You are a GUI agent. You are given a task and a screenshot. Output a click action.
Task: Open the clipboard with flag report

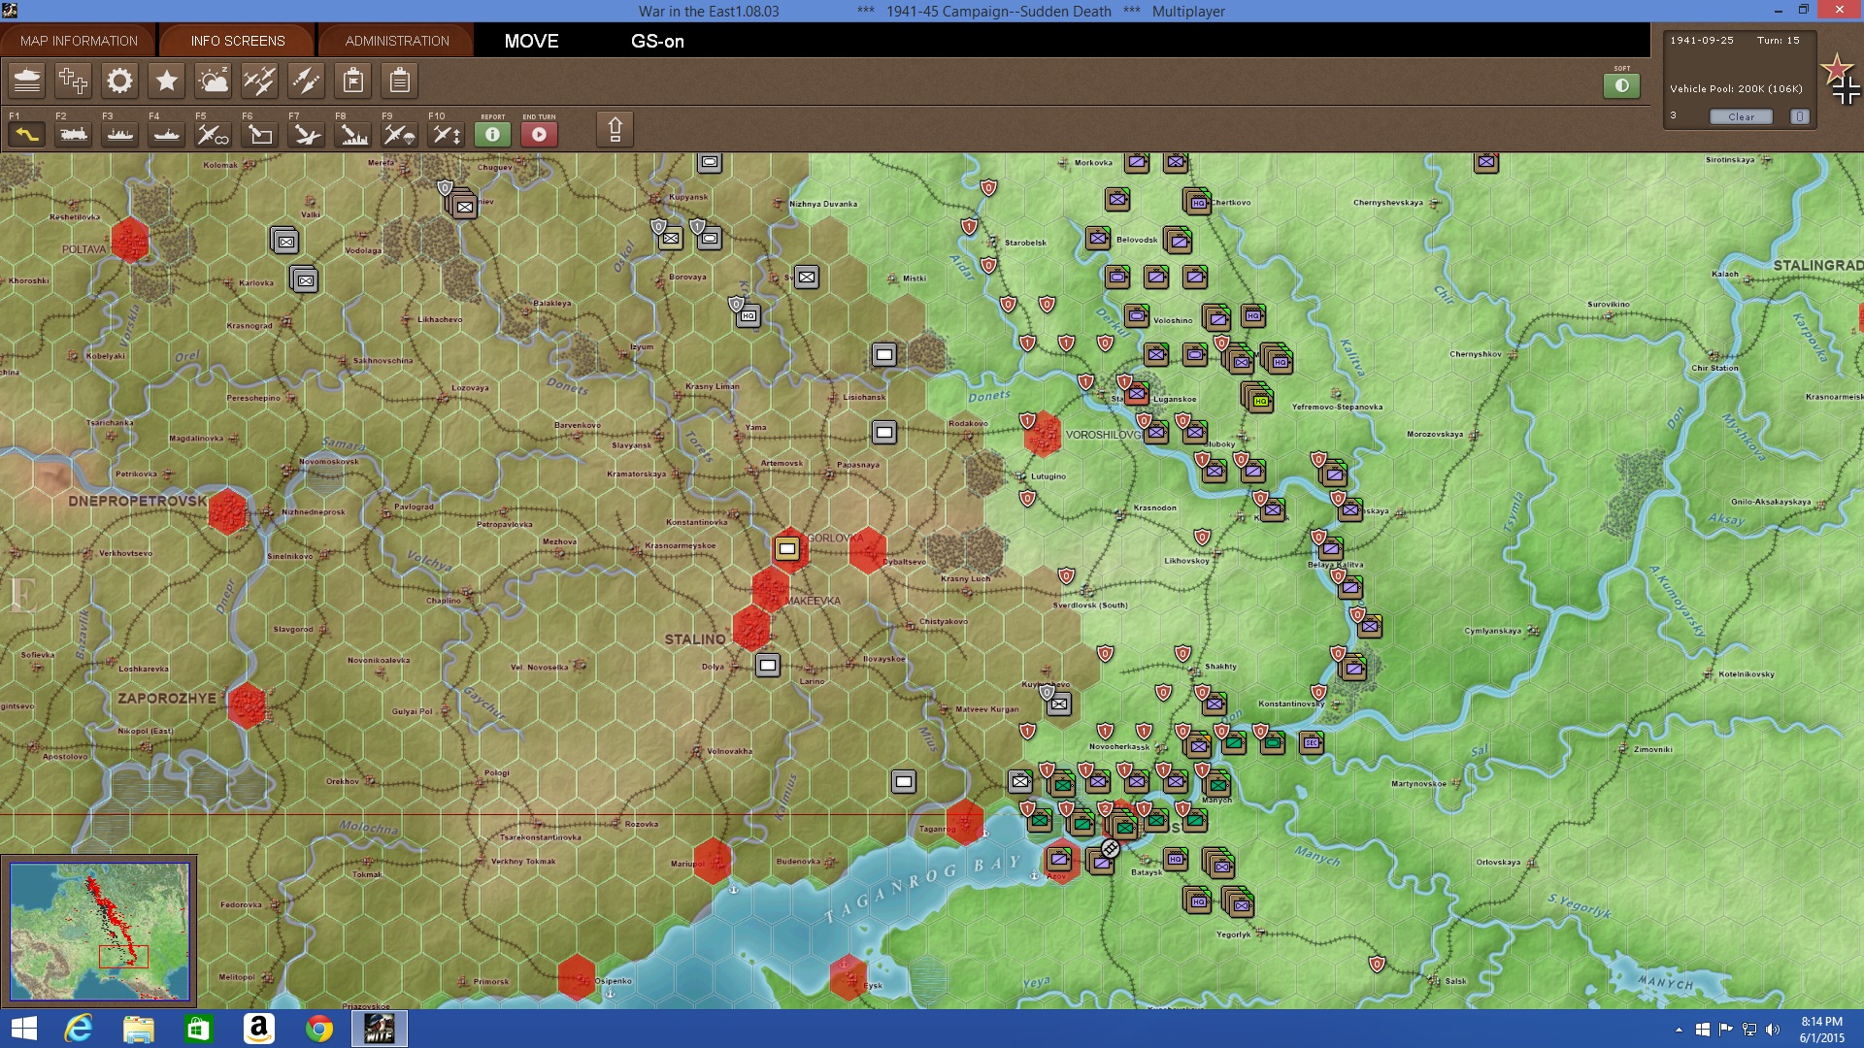pos(352,81)
